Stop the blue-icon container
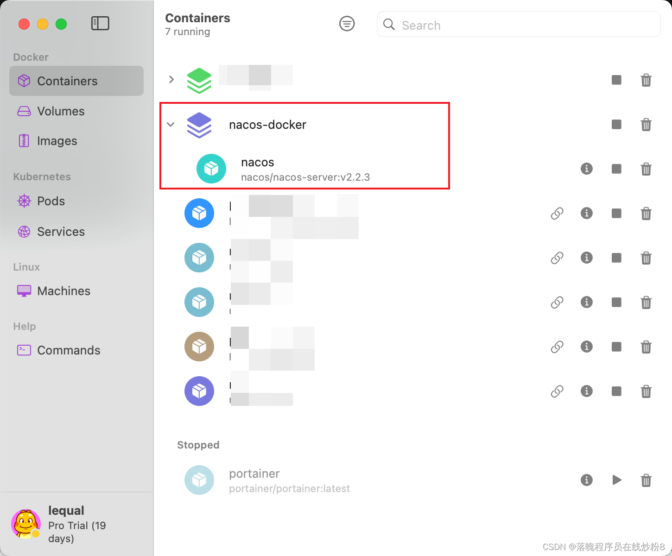 pyautogui.click(x=616, y=213)
